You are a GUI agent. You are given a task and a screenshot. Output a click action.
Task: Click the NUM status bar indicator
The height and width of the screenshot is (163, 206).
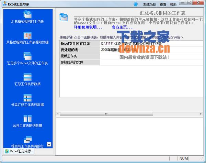point(184,159)
